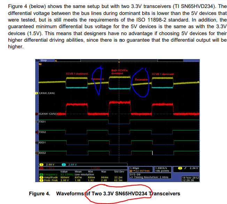Click the "Peak-Peak" measurement row label
The width and height of the screenshot is (227, 204).
51,180
